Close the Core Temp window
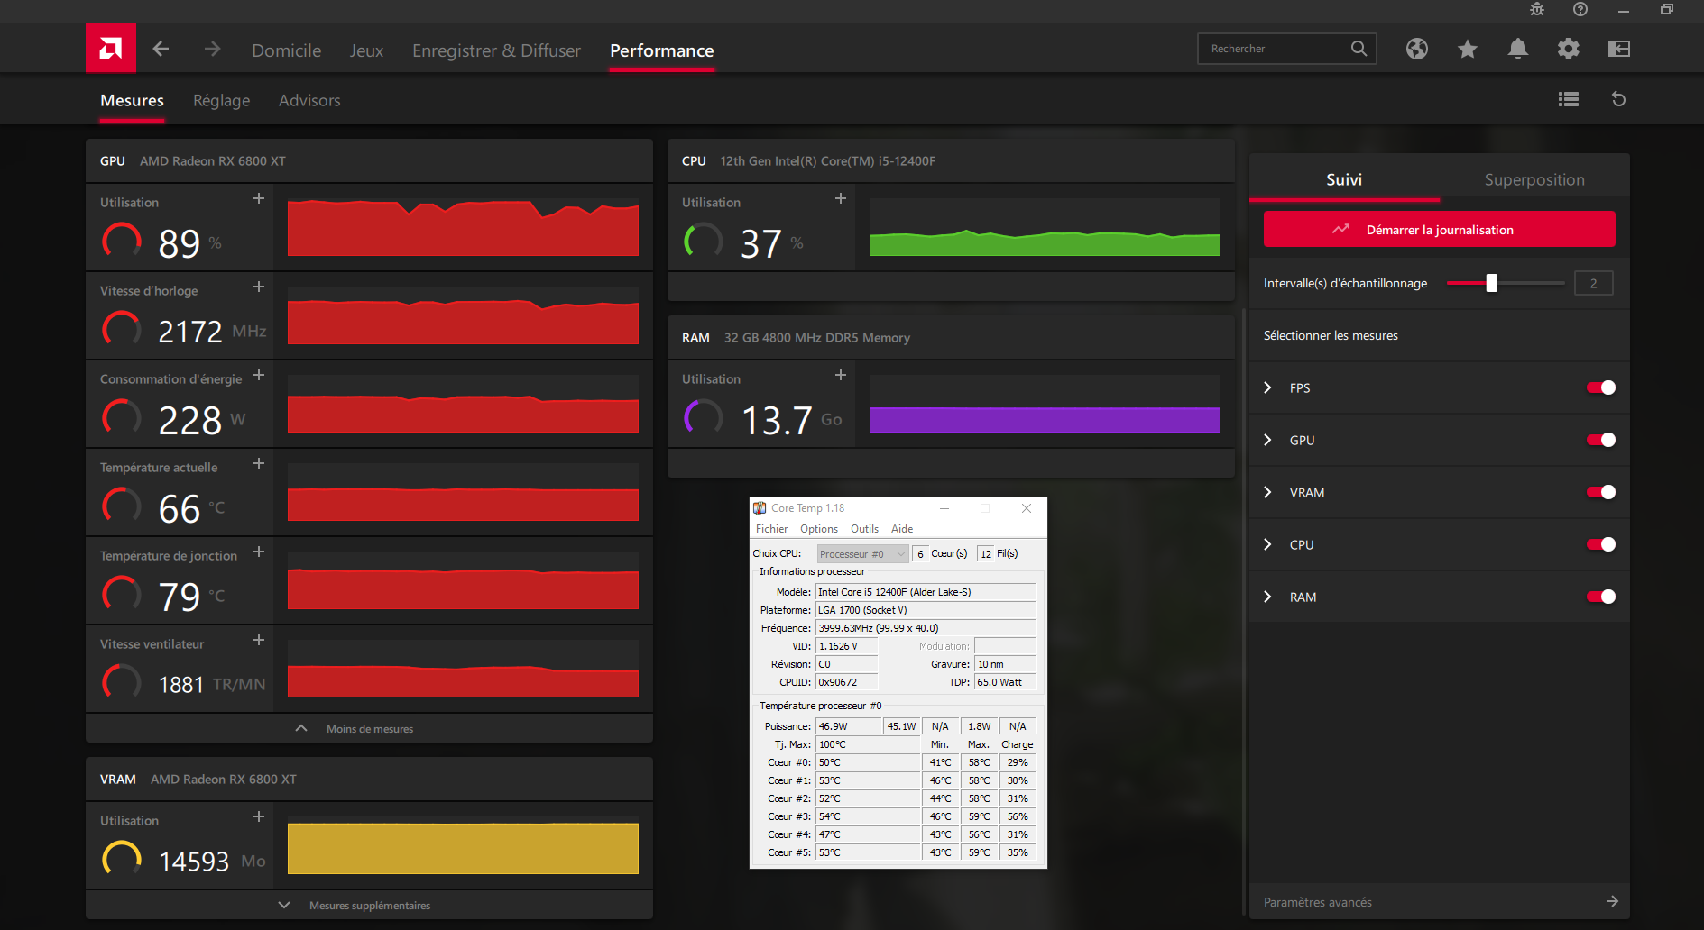Viewport: 1704px width, 930px height. 1027,508
